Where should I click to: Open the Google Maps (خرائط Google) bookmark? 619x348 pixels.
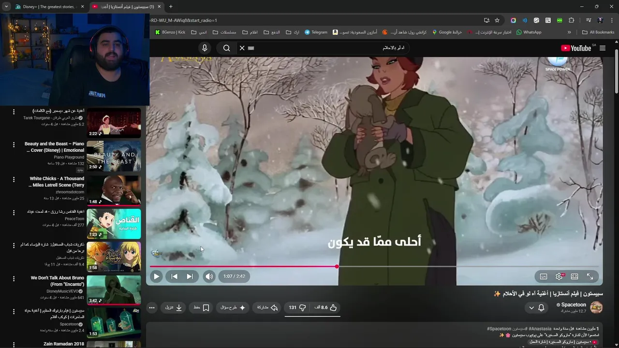point(447,32)
